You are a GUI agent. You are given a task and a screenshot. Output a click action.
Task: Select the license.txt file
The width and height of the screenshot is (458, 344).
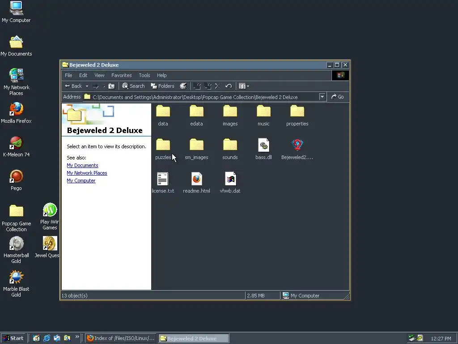[x=163, y=183]
